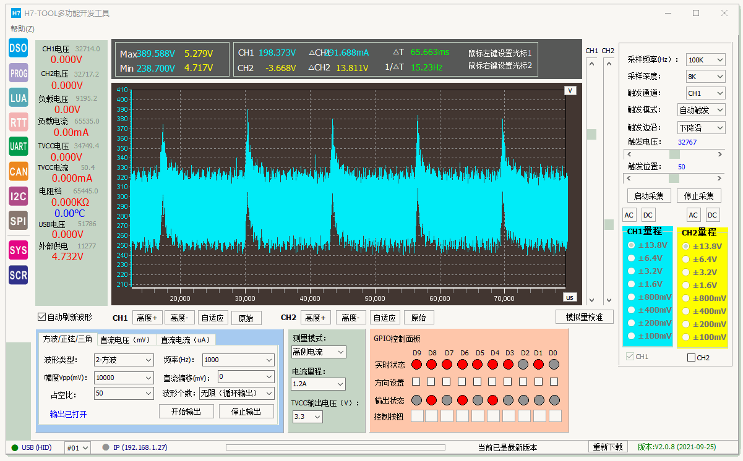Open the LUA script module

(18, 97)
